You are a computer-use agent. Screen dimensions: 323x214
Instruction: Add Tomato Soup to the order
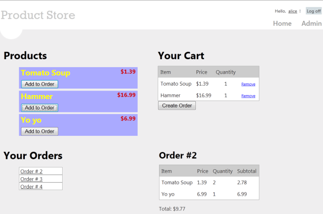coord(40,84)
